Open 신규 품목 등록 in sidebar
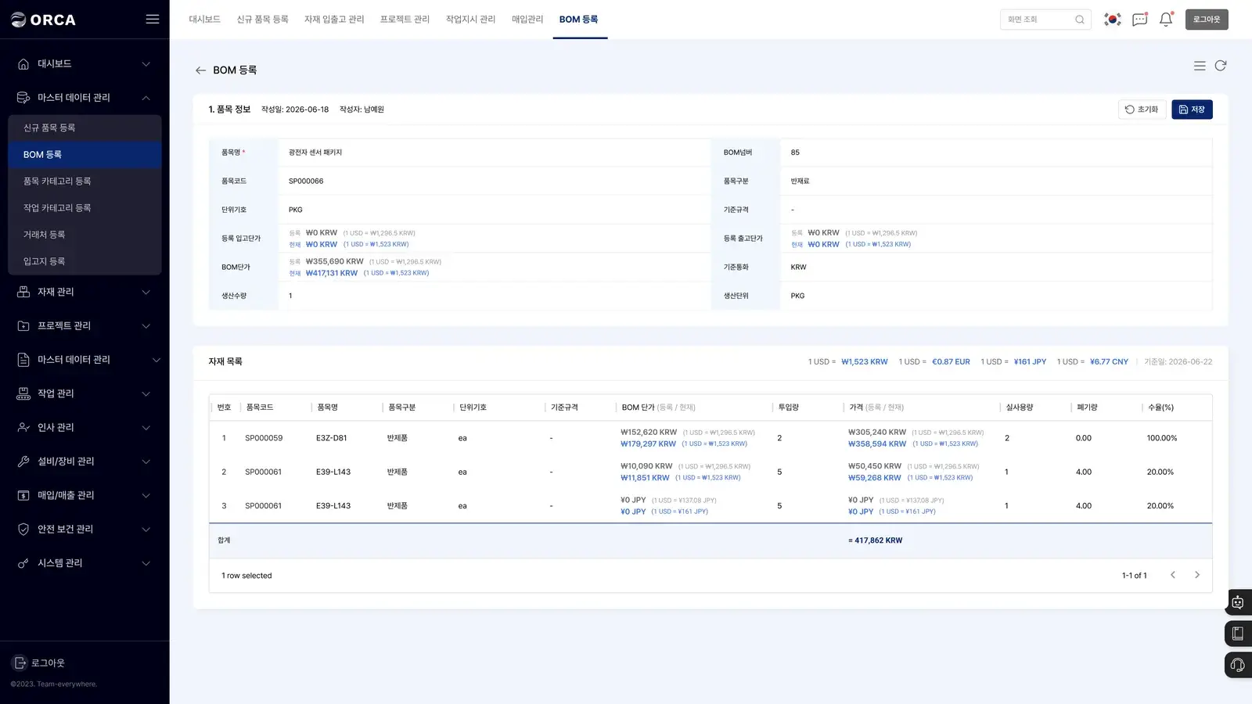The width and height of the screenshot is (1252, 704). (x=85, y=128)
